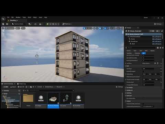Open the cinematics clapperboard dropdown

point(41,24)
